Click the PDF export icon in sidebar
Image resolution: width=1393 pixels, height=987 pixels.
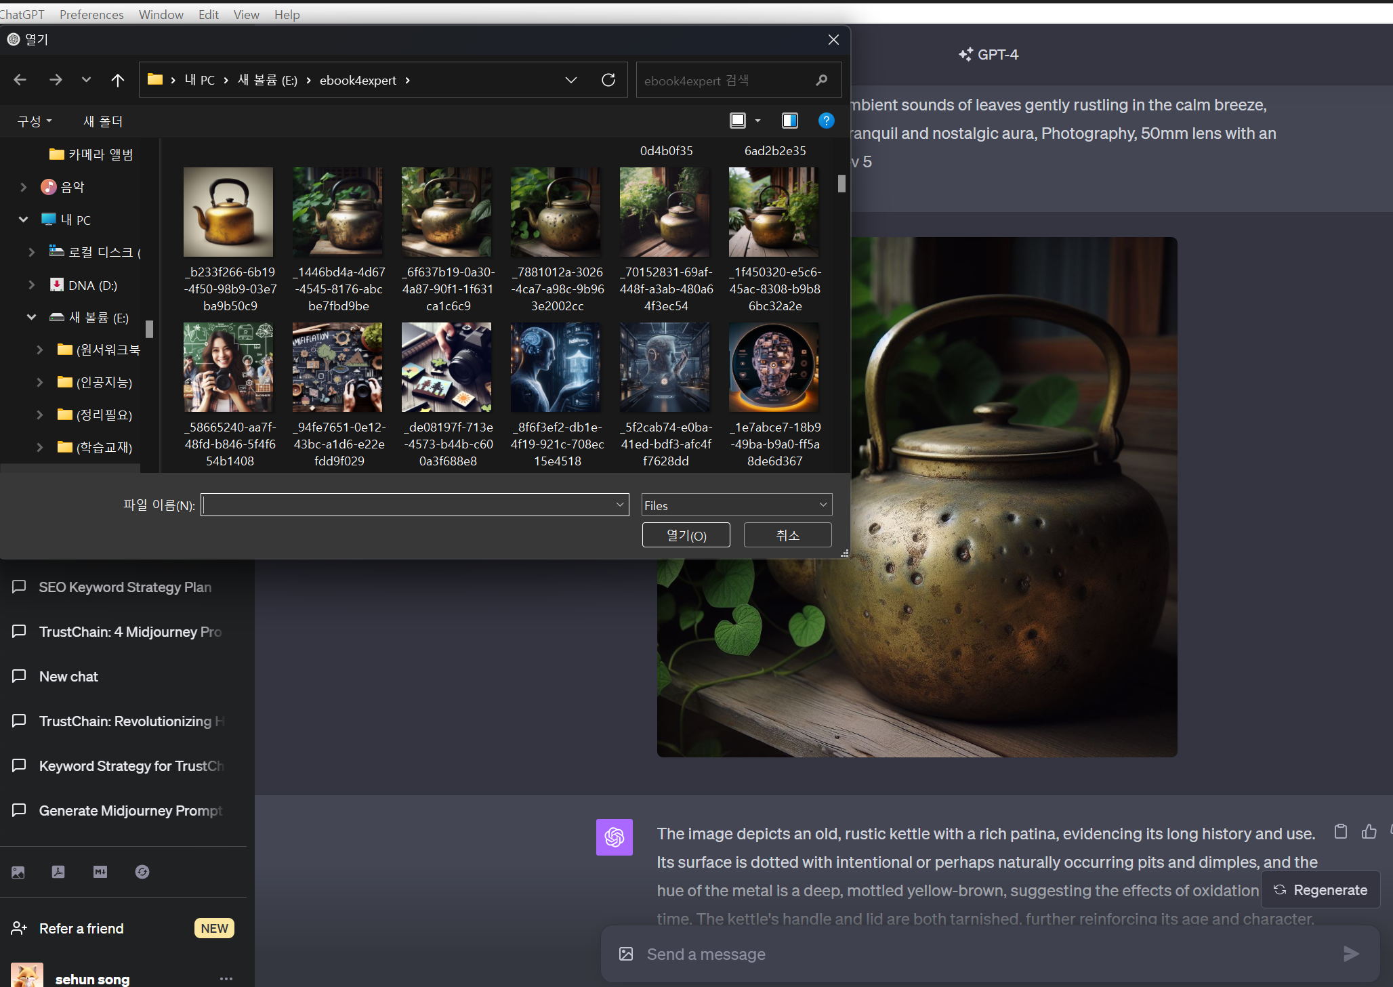(x=58, y=872)
